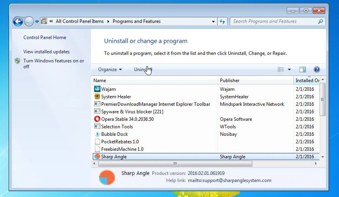Click the Sharp Angle list icon
The width and height of the screenshot is (339, 197).
click(x=97, y=156)
